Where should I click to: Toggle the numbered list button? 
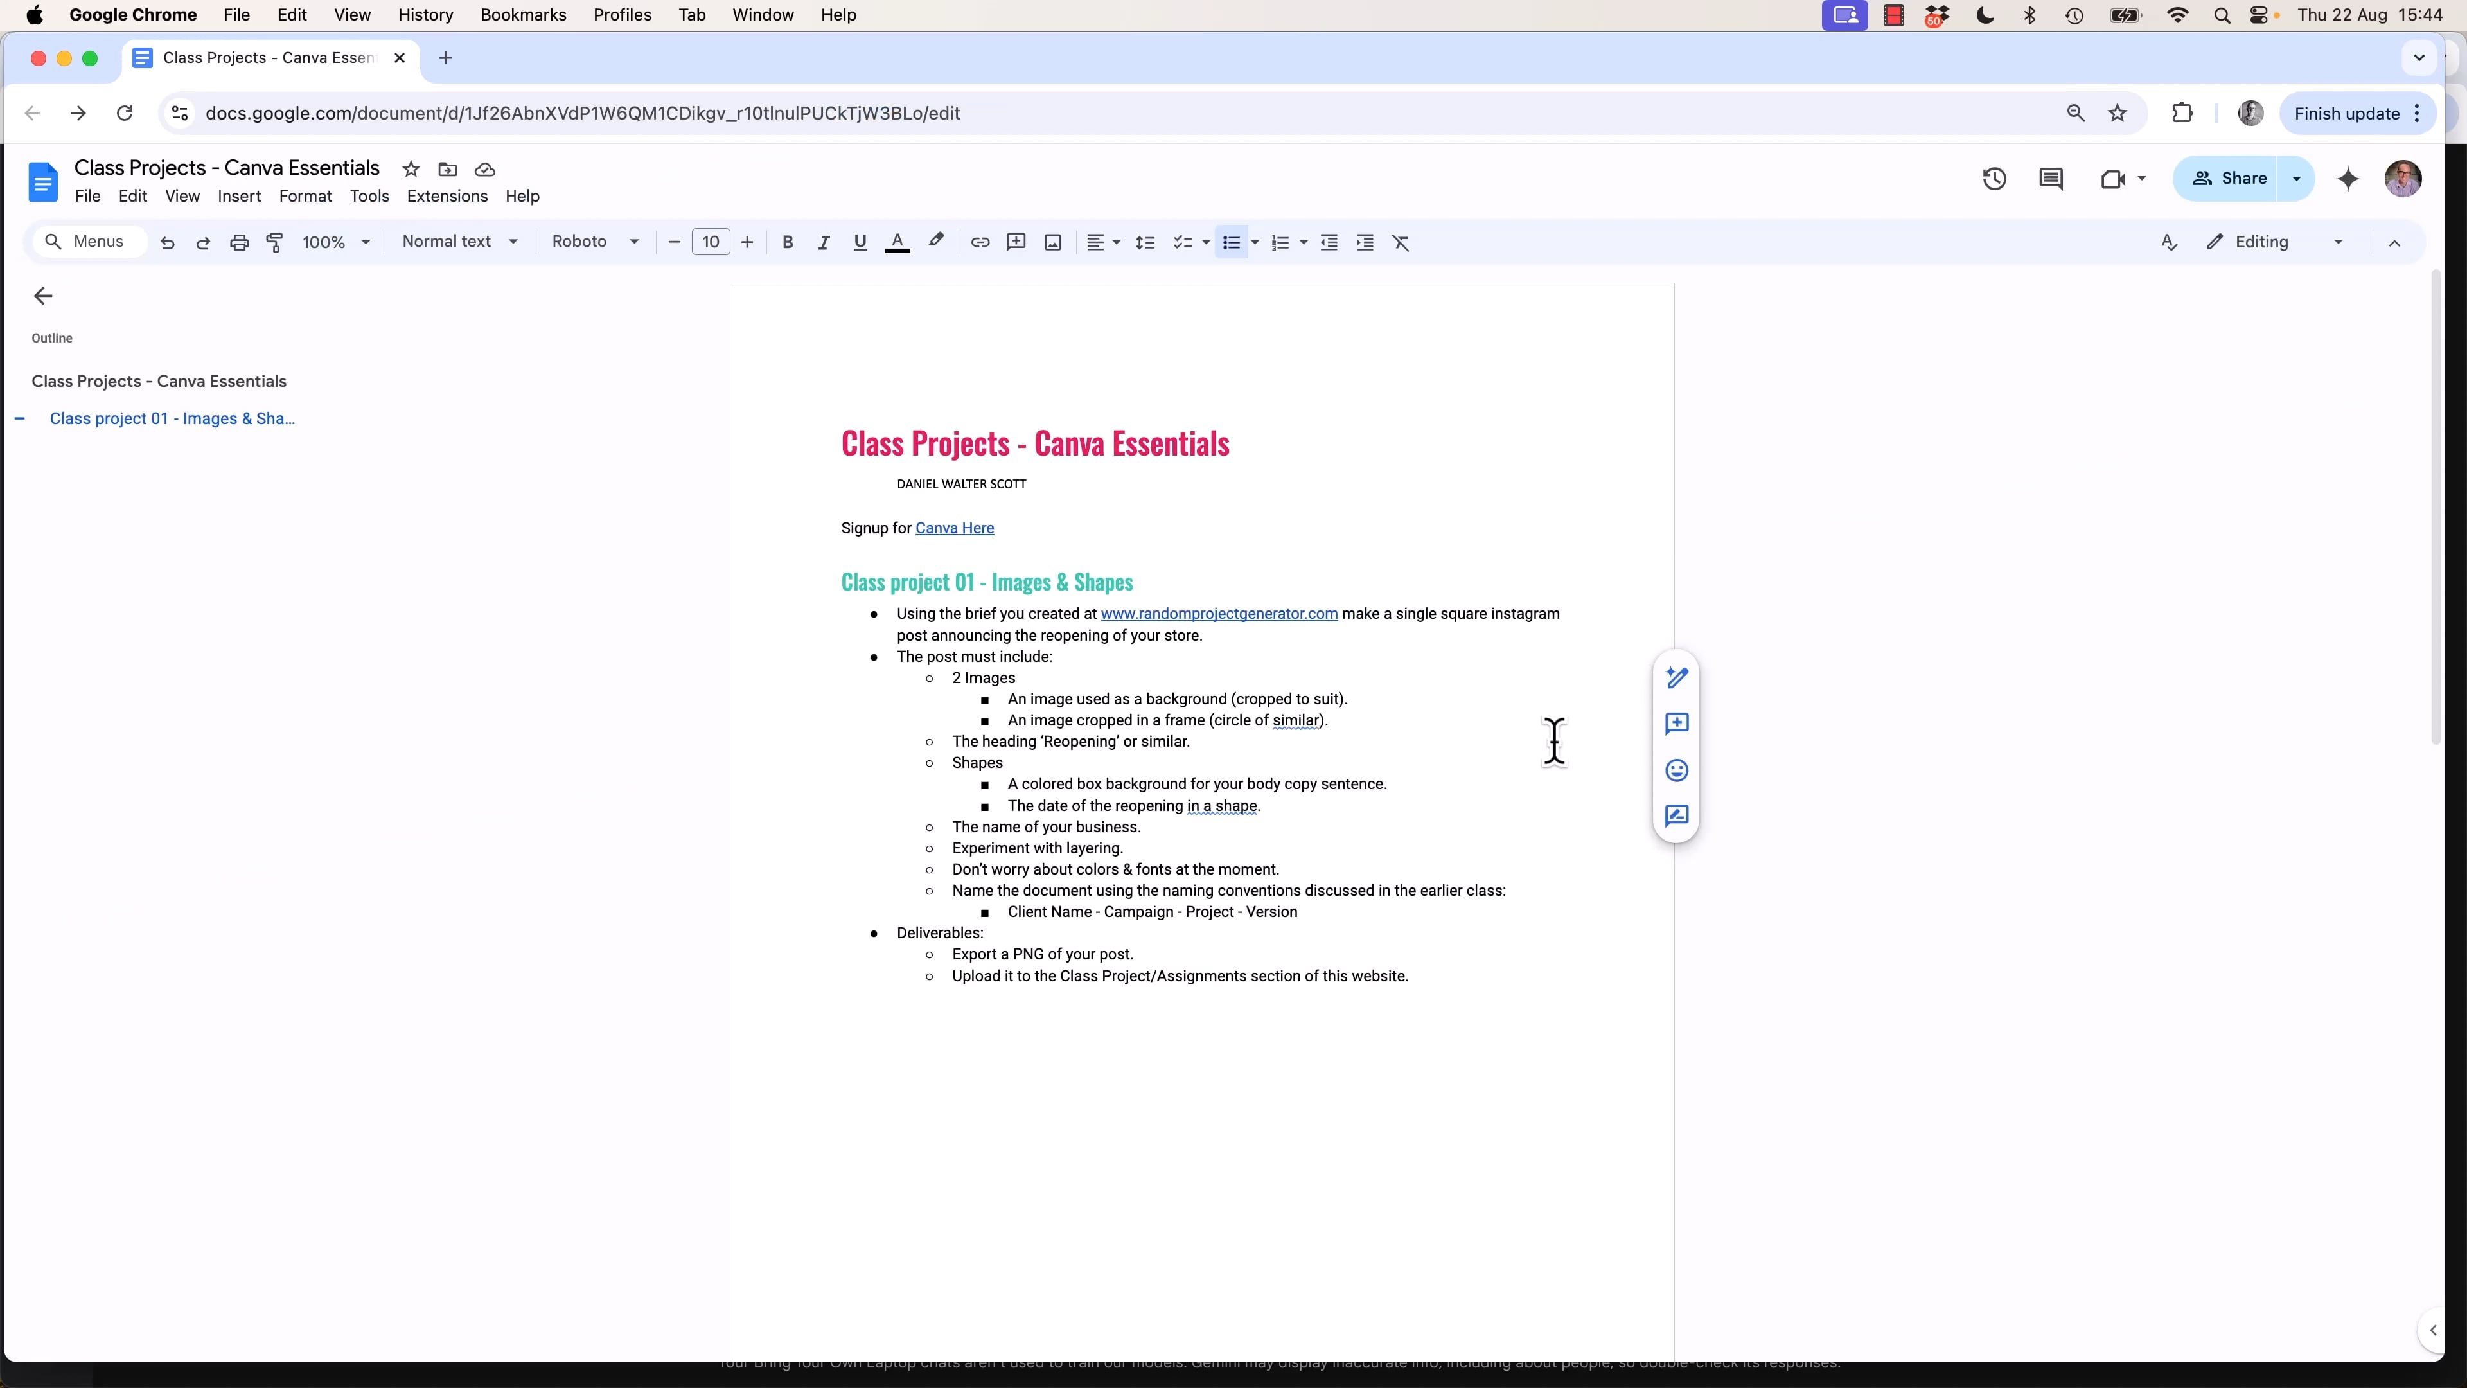[x=1280, y=242]
